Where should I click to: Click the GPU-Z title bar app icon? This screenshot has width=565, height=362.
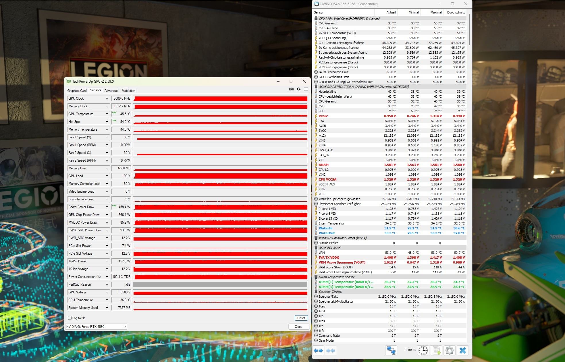[68, 82]
